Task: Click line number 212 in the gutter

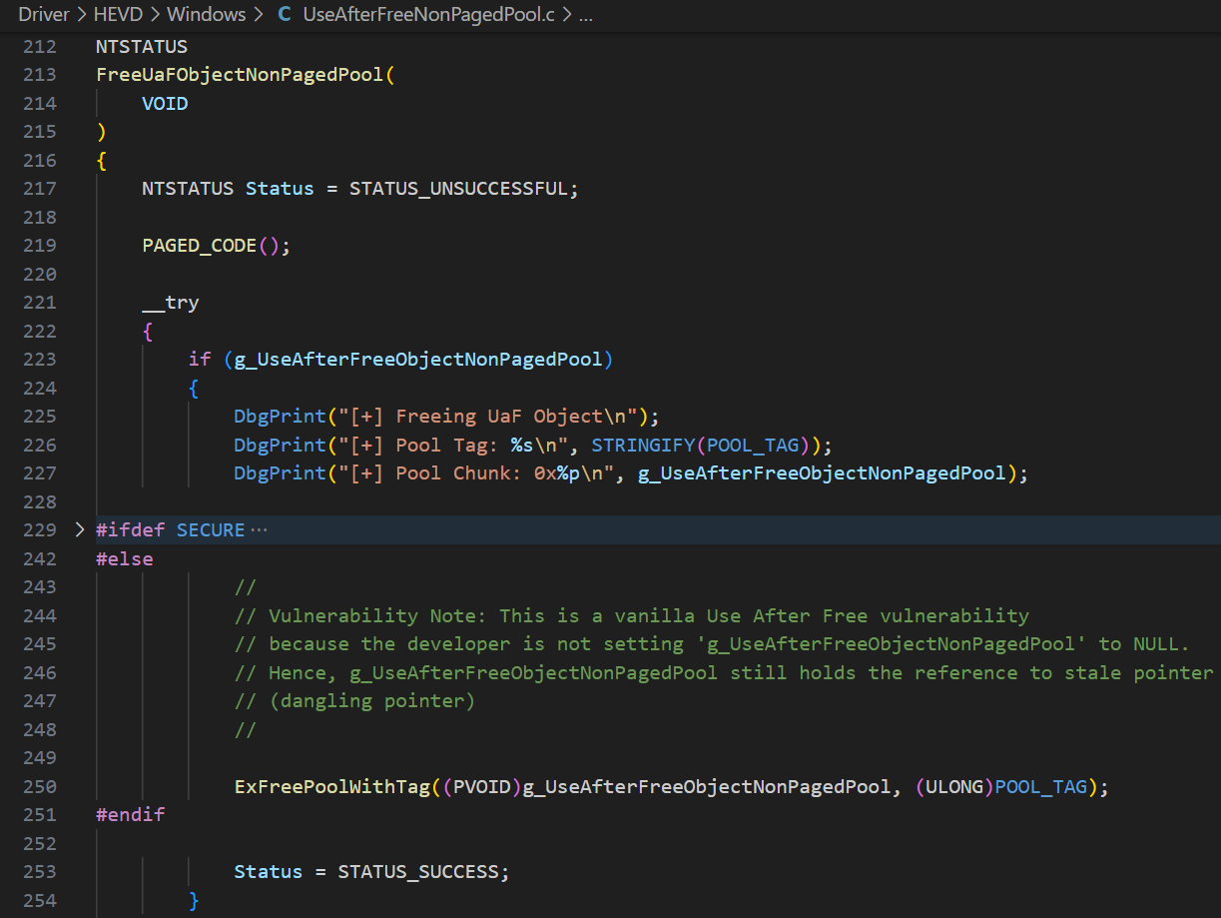Action: (40, 46)
